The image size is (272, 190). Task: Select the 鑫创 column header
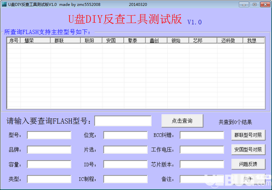click(x=156, y=40)
